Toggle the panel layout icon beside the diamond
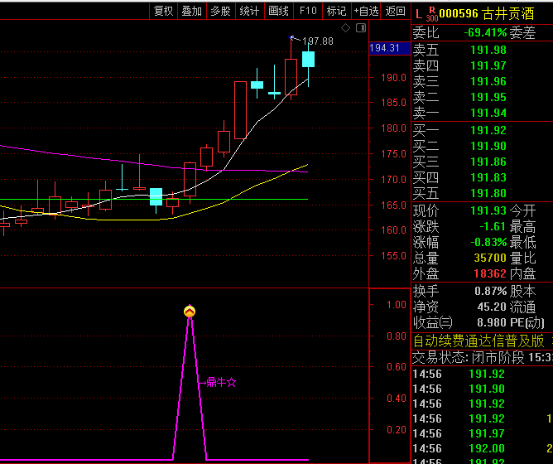The image size is (553, 464). click(x=360, y=27)
